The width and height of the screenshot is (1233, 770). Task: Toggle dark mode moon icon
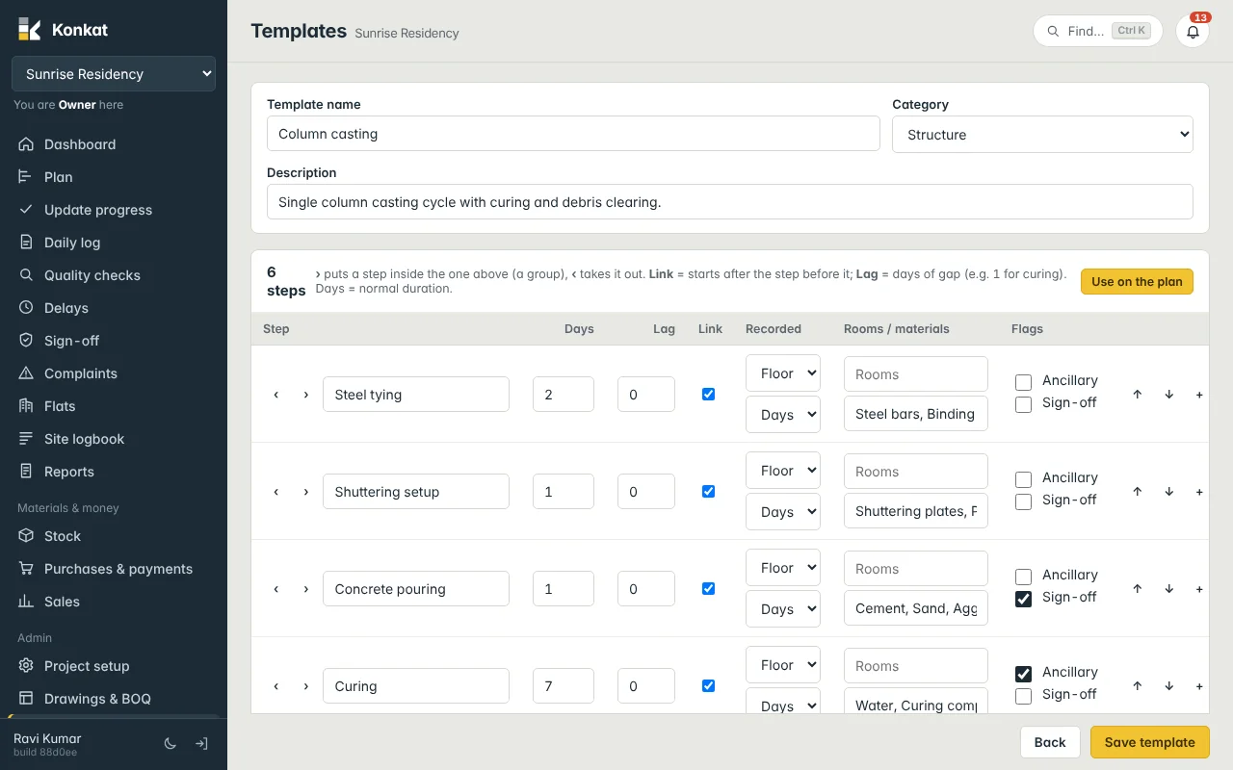pos(171,744)
